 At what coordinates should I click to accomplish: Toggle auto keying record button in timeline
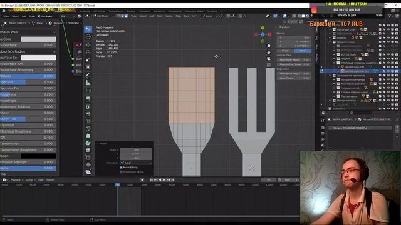[x=142, y=180]
